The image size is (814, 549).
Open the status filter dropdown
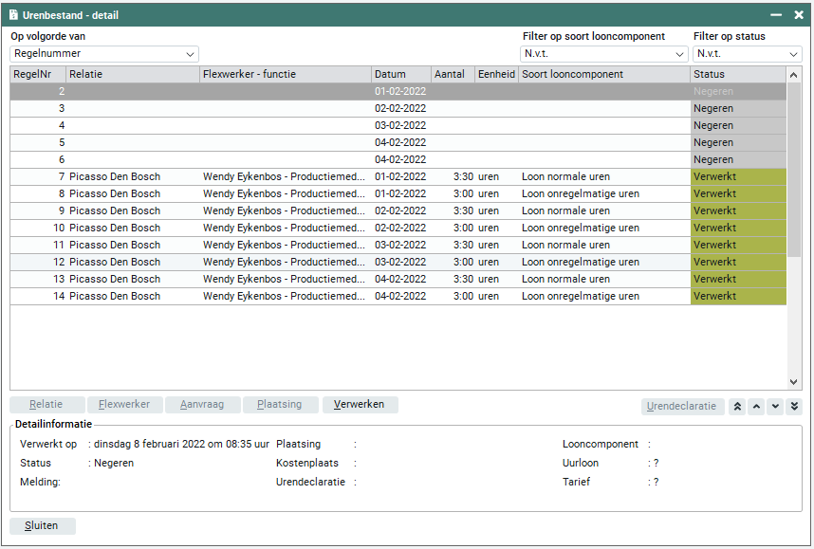747,54
